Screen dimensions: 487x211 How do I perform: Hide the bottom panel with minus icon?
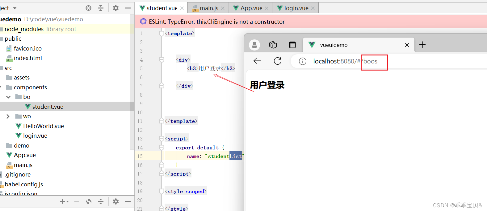128,201
